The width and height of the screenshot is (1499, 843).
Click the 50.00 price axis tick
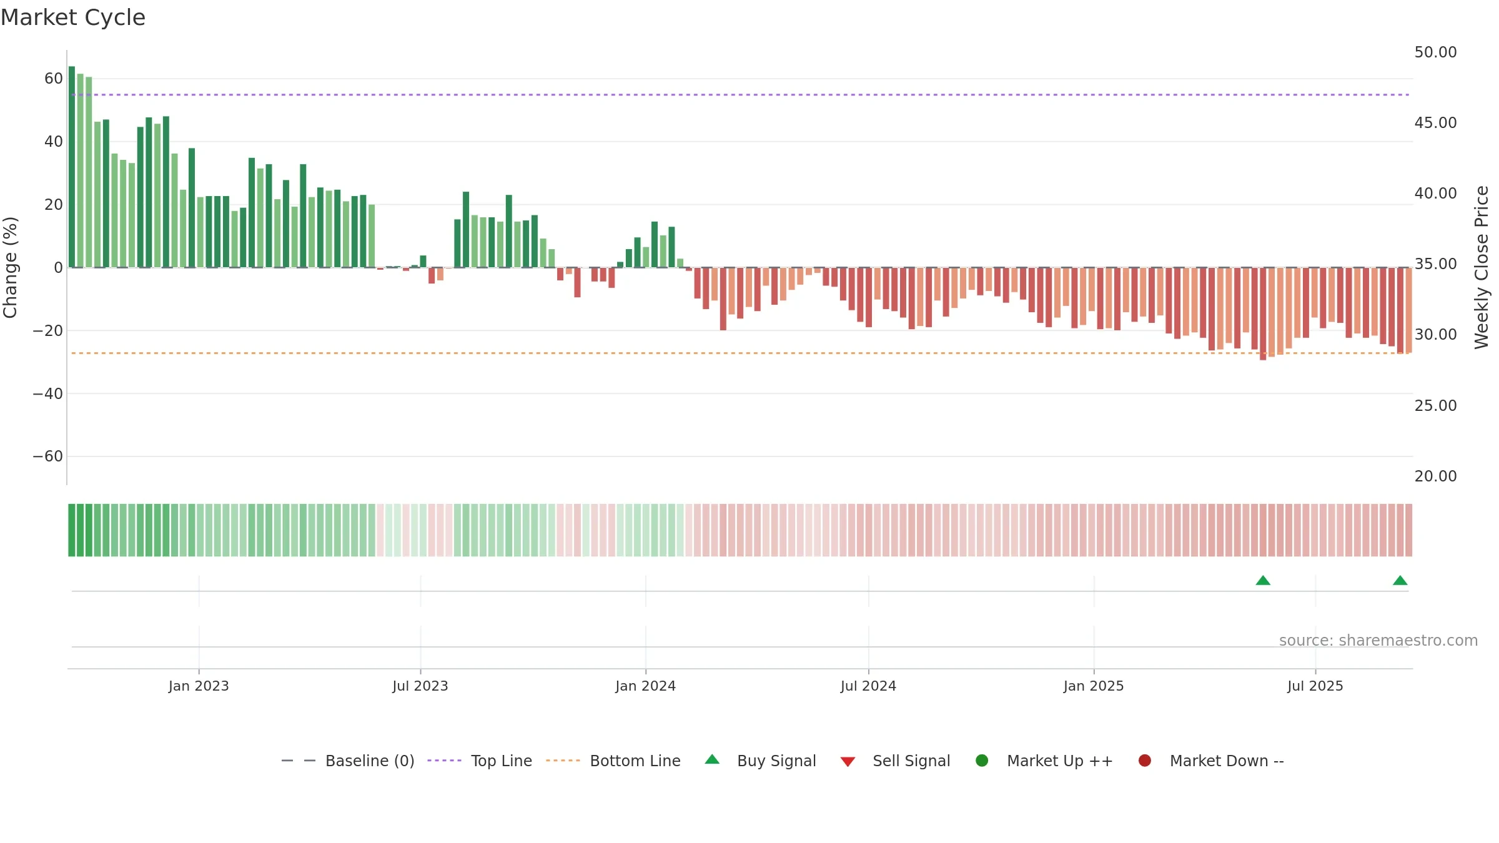tap(1435, 52)
